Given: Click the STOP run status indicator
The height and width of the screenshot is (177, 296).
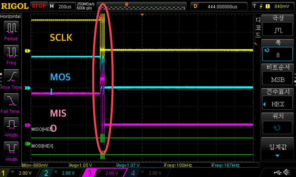Looking at the screenshot, I should (39, 6).
